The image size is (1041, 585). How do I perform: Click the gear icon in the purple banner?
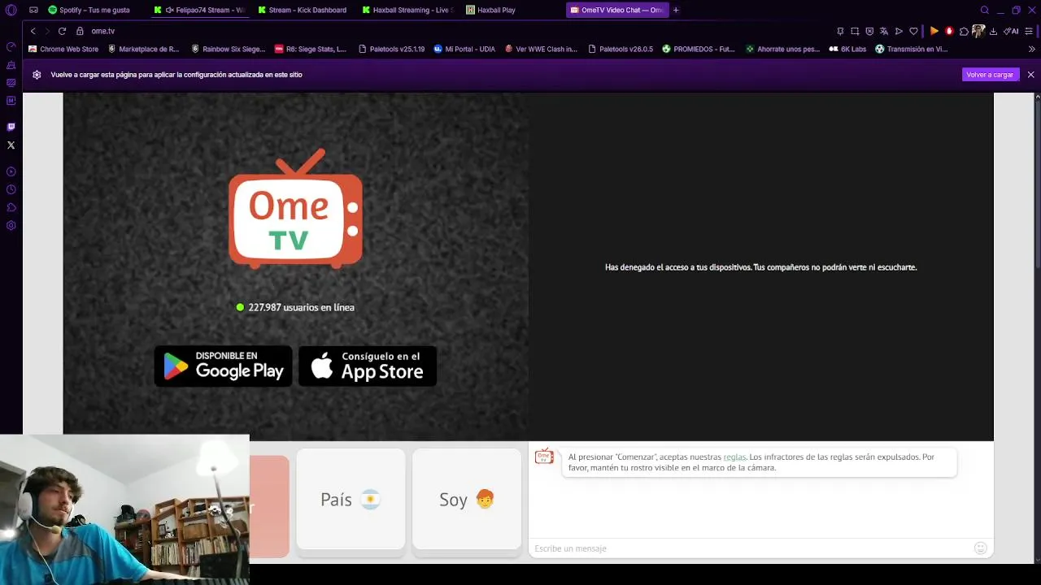click(x=37, y=75)
